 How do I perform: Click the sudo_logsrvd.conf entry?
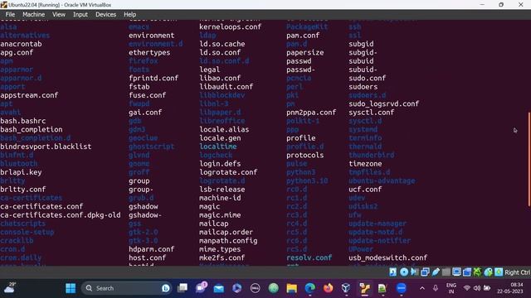(384, 104)
